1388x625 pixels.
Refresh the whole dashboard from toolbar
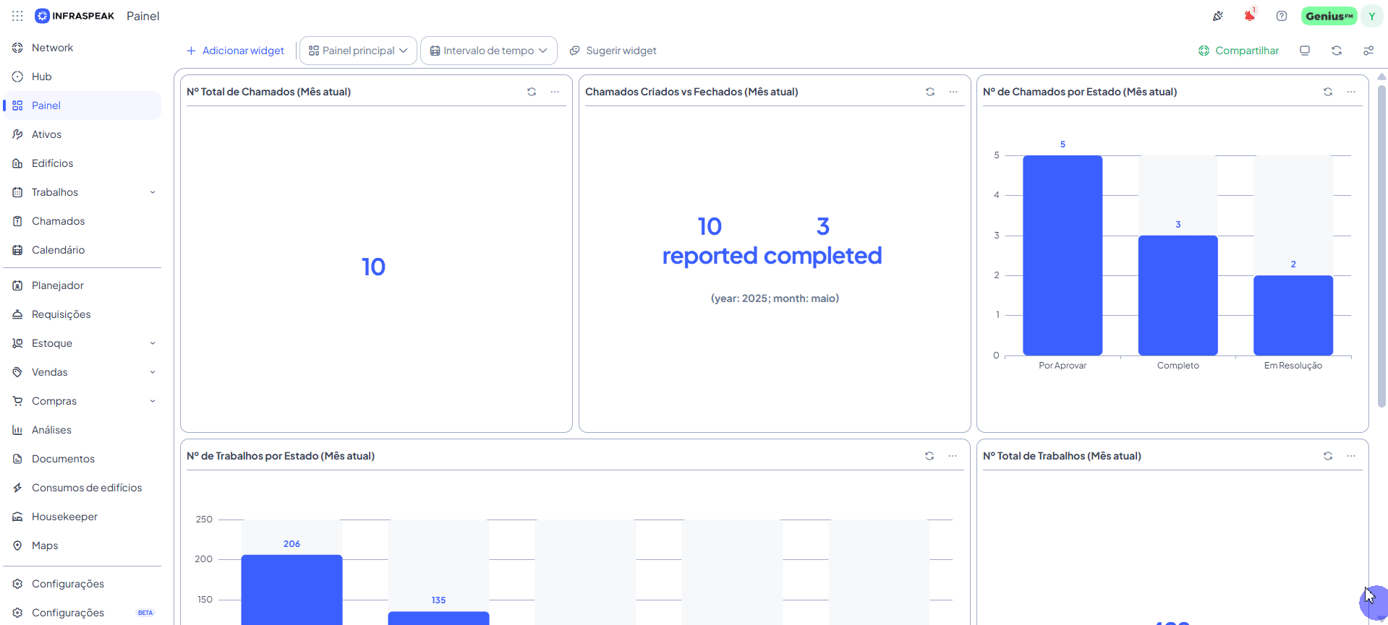click(x=1337, y=51)
